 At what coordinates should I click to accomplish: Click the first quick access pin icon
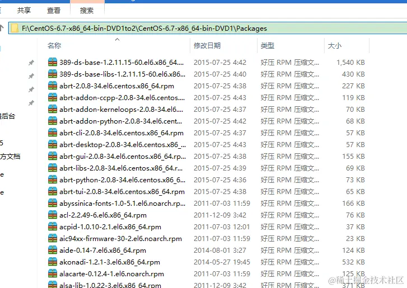coord(31,63)
